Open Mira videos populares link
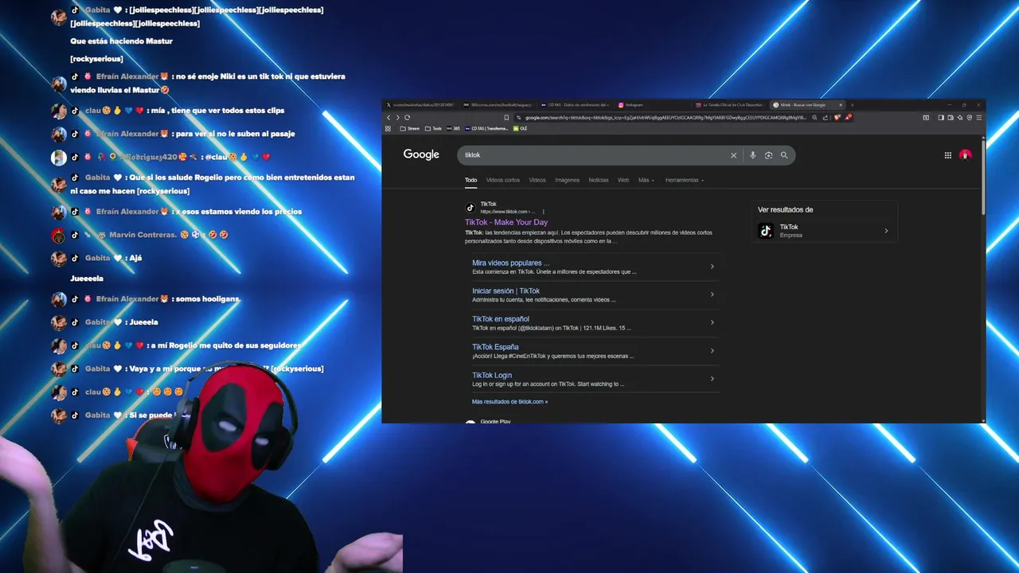 [x=510, y=263]
